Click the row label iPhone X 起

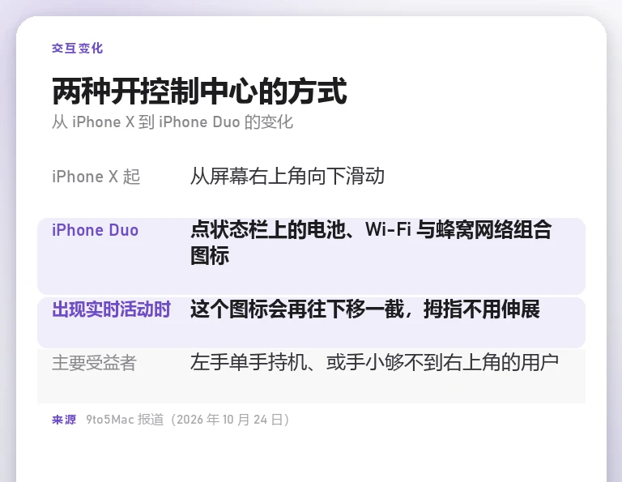pos(96,177)
